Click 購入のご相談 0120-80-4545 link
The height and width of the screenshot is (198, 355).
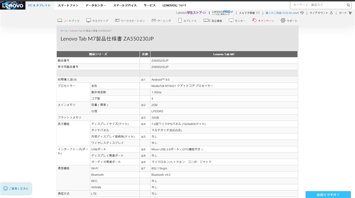(282, 13)
